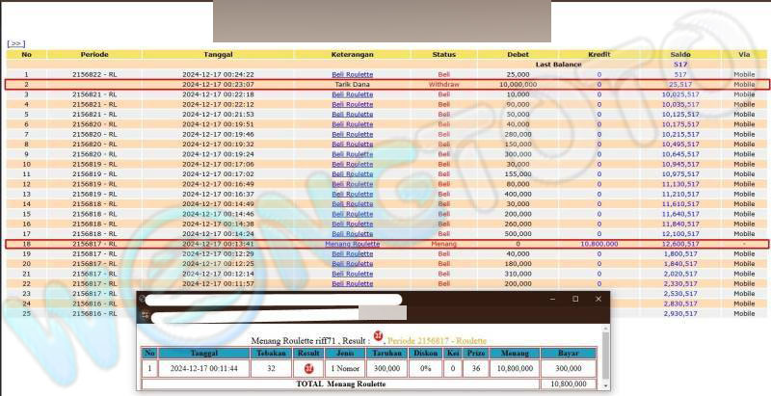Click red result ball beside 'Result :' heading
This screenshot has height=396, width=771.
point(379,336)
